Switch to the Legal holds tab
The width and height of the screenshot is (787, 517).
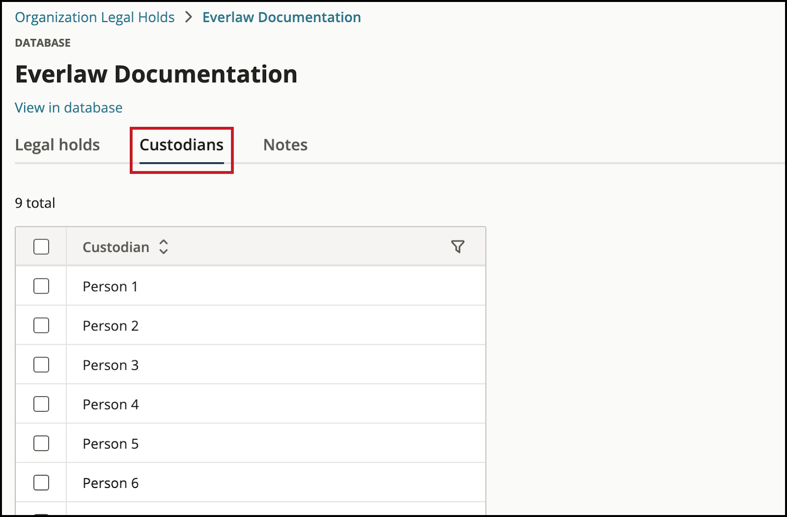point(57,145)
